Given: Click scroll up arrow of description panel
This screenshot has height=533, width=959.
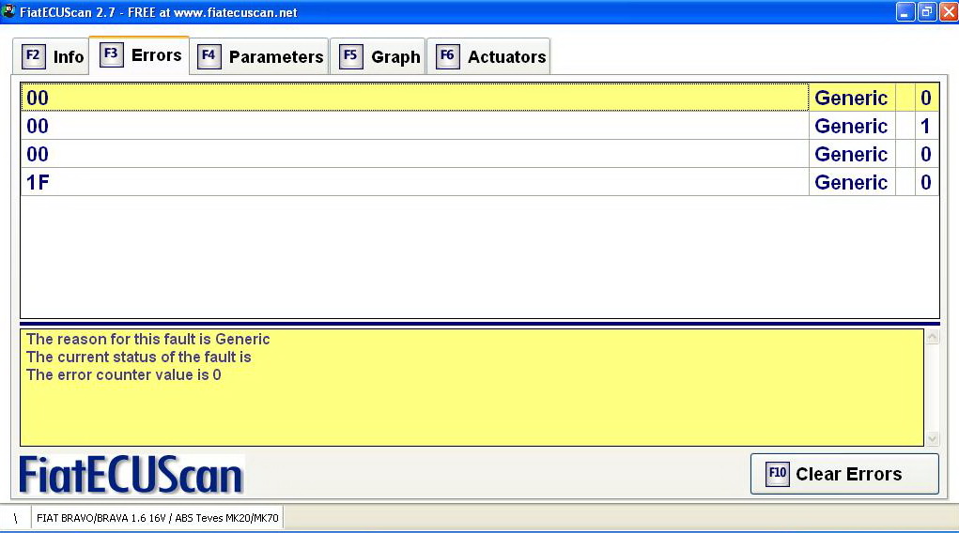Looking at the screenshot, I should click(932, 337).
